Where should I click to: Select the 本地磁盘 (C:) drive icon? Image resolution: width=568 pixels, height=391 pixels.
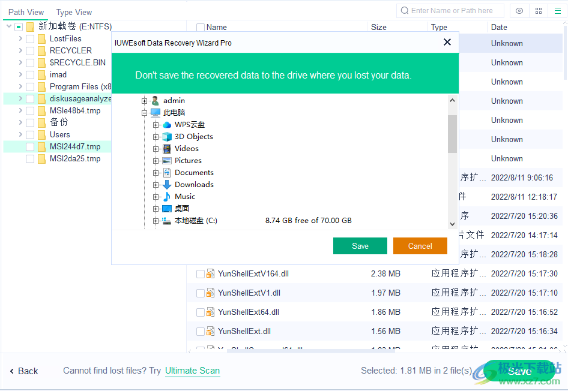click(x=167, y=221)
